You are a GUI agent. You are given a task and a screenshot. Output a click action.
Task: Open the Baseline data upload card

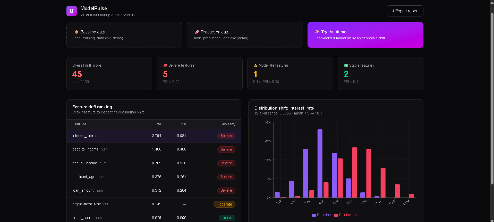[124, 35]
